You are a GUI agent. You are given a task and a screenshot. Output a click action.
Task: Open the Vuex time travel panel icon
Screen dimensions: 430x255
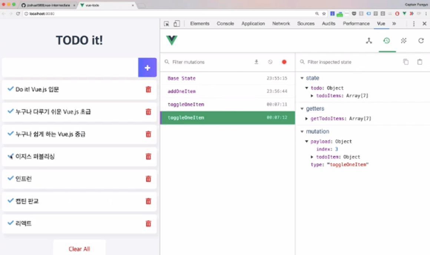point(387,41)
